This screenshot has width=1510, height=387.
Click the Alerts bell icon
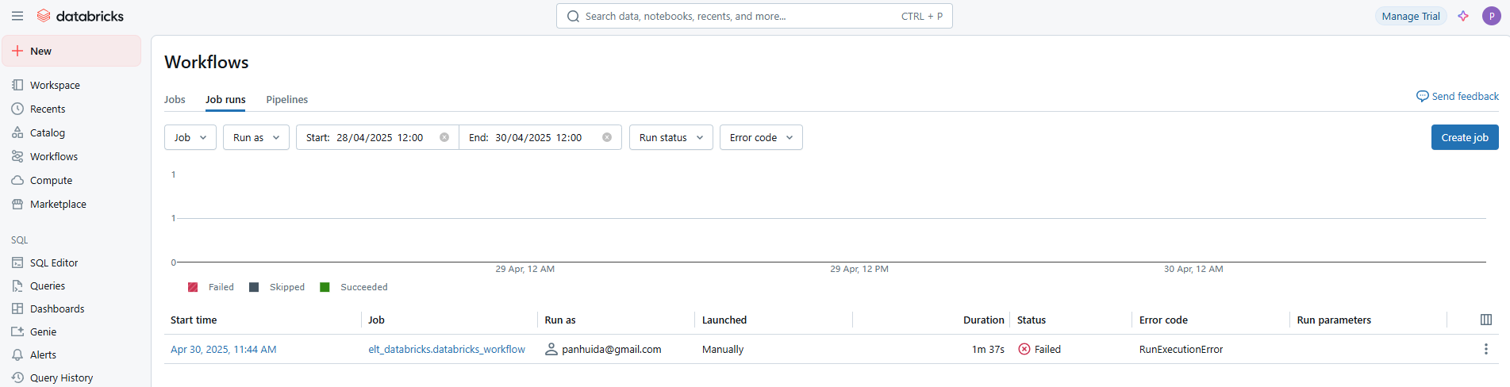point(17,354)
